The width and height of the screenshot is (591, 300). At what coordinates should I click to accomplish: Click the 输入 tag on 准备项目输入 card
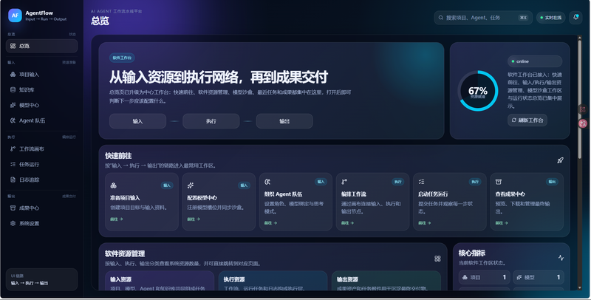coord(167,185)
